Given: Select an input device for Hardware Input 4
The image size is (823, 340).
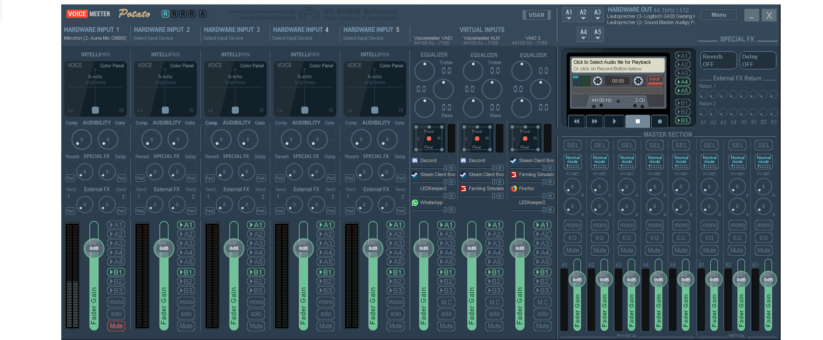Looking at the screenshot, I should tap(292, 38).
